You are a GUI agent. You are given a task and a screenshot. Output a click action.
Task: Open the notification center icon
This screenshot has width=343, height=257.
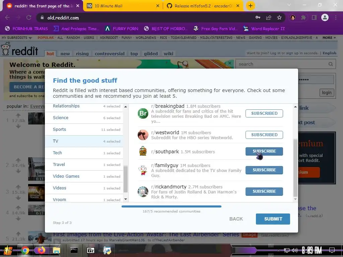[332, 250]
